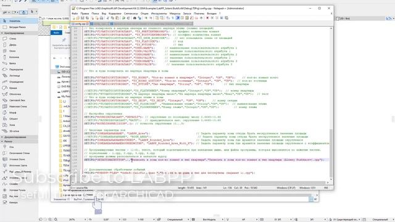Screen dimensions: 395x222
Task: Open the Плагины menu in Notepad++
Action: (x=199, y=14)
